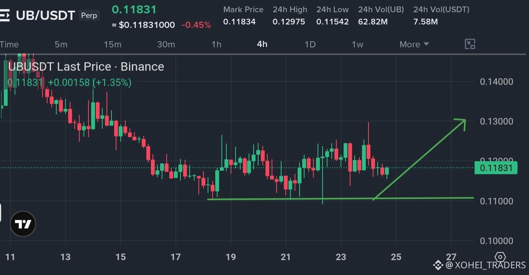Viewport: 529px width, 275px height.
Task: Expand the More timeframes dropdown
Action: 414,44
